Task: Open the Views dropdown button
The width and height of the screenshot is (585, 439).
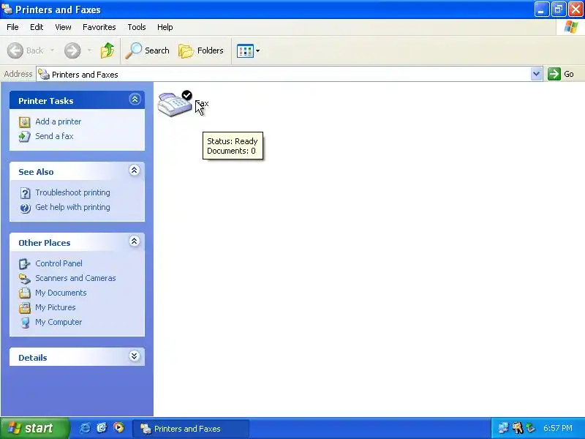Action: pos(248,50)
